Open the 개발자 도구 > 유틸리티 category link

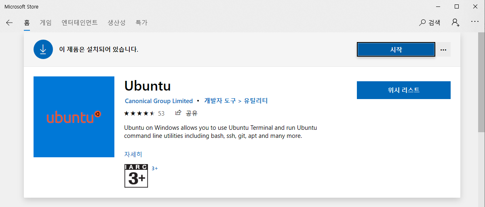[236, 101]
